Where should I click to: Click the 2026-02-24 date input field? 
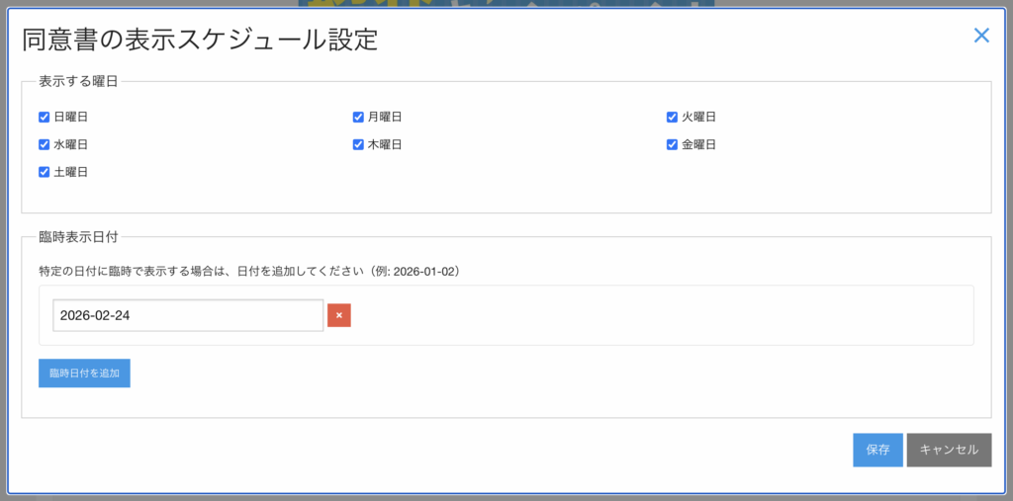[x=188, y=315]
